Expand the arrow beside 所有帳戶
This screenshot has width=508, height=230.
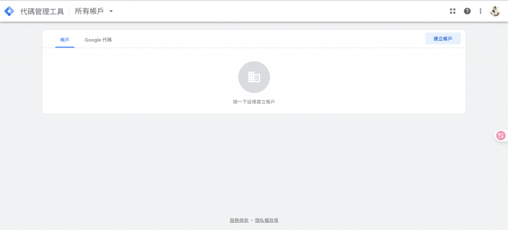[x=111, y=11]
